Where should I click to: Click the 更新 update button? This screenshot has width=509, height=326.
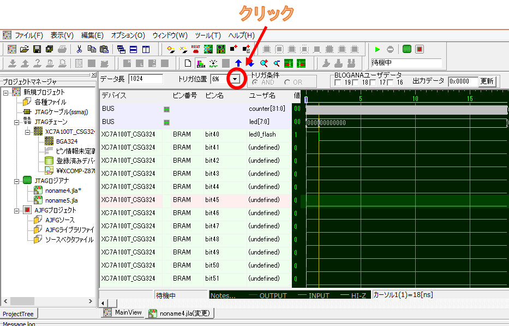(487, 81)
